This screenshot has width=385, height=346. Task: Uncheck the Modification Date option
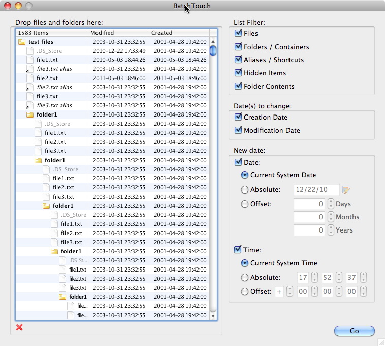click(238, 130)
